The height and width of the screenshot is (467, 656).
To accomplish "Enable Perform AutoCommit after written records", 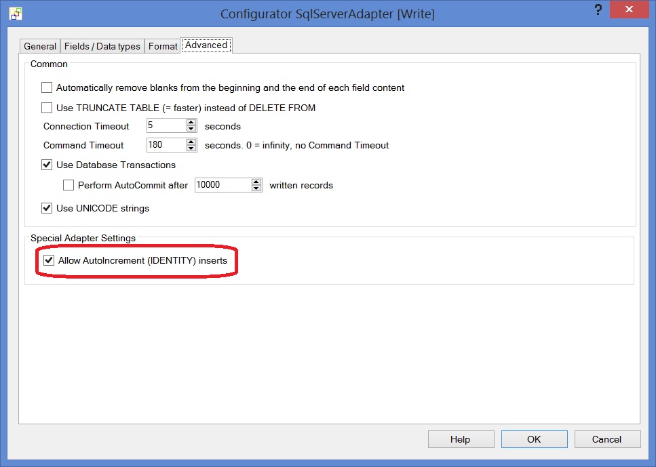I will [x=69, y=184].
